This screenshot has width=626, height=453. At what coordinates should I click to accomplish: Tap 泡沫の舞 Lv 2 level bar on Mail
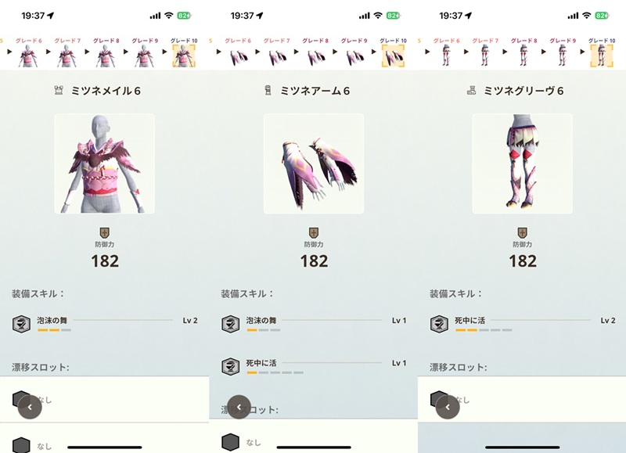[x=54, y=330]
